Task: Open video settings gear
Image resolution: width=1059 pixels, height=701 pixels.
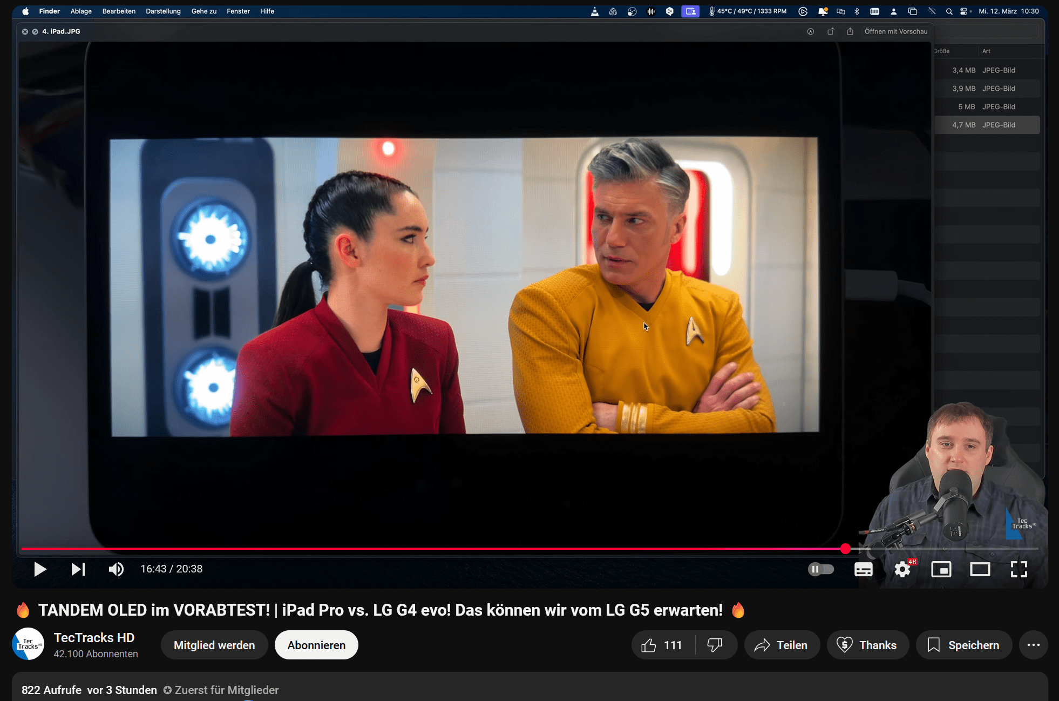Action: point(902,569)
